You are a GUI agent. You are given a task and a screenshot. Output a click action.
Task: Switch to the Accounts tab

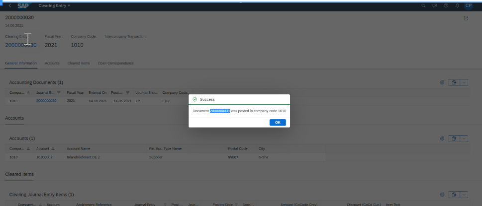[52, 63]
